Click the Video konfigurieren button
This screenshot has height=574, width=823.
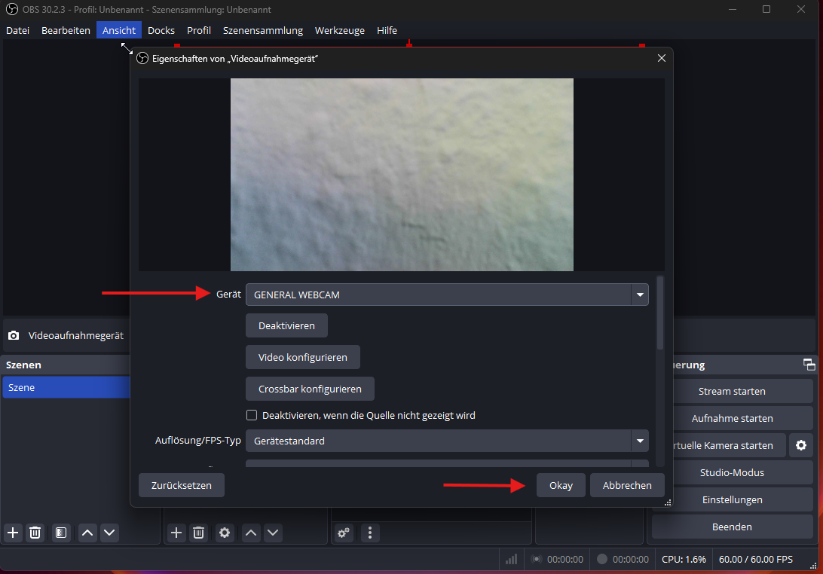point(302,357)
